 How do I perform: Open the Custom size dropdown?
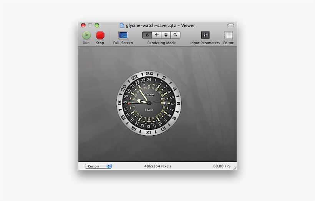(x=98, y=166)
